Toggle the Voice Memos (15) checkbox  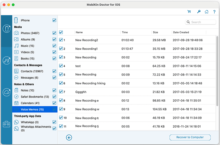(x=54, y=109)
